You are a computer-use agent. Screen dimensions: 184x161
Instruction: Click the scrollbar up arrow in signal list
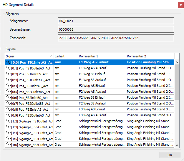coord(177,62)
